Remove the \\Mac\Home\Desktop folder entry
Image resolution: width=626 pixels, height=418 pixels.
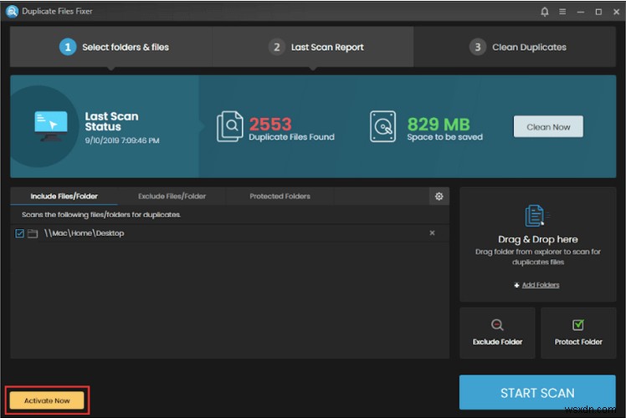[432, 233]
